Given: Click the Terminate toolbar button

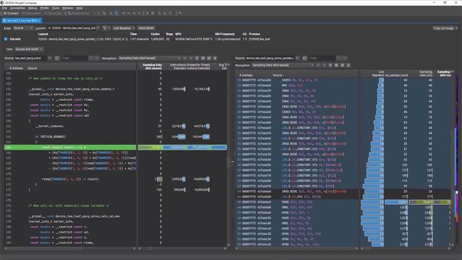Looking at the screenshot, I should (54, 13).
